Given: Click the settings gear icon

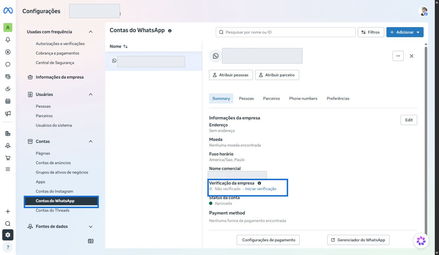Looking at the screenshot, I should tap(8, 235).
